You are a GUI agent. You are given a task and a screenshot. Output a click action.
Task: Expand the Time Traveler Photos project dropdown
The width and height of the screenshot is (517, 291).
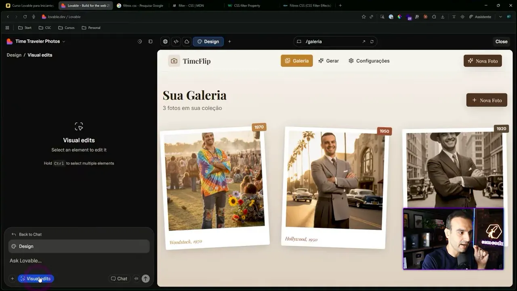click(x=63, y=41)
